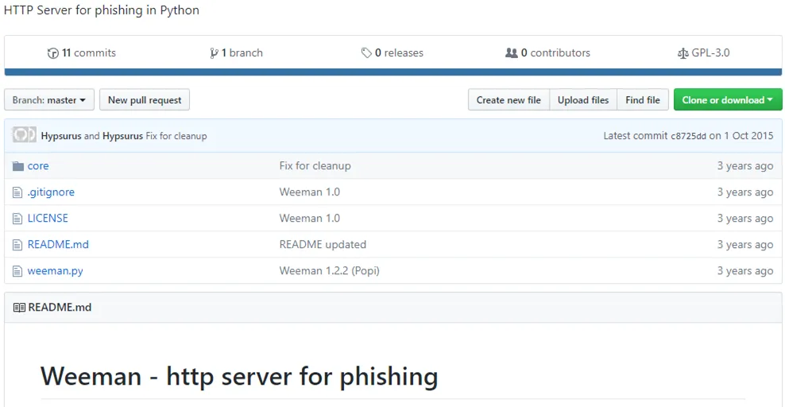Image resolution: width=785 pixels, height=407 pixels.
Task: Click the README.md book icon
Action: [x=19, y=308]
